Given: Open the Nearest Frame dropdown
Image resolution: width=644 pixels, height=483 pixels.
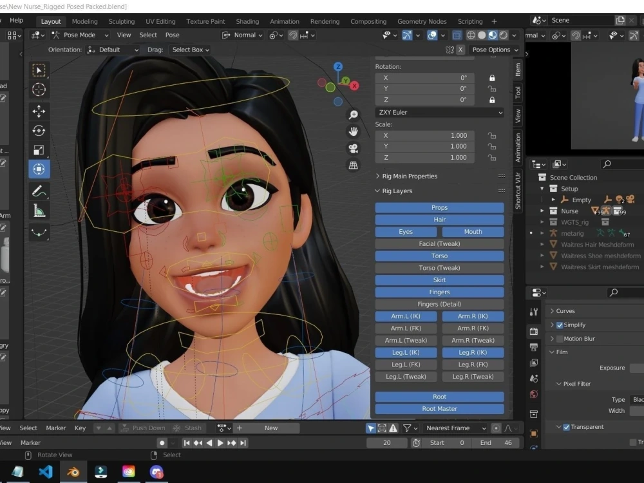Looking at the screenshot, I should (455, 428).
